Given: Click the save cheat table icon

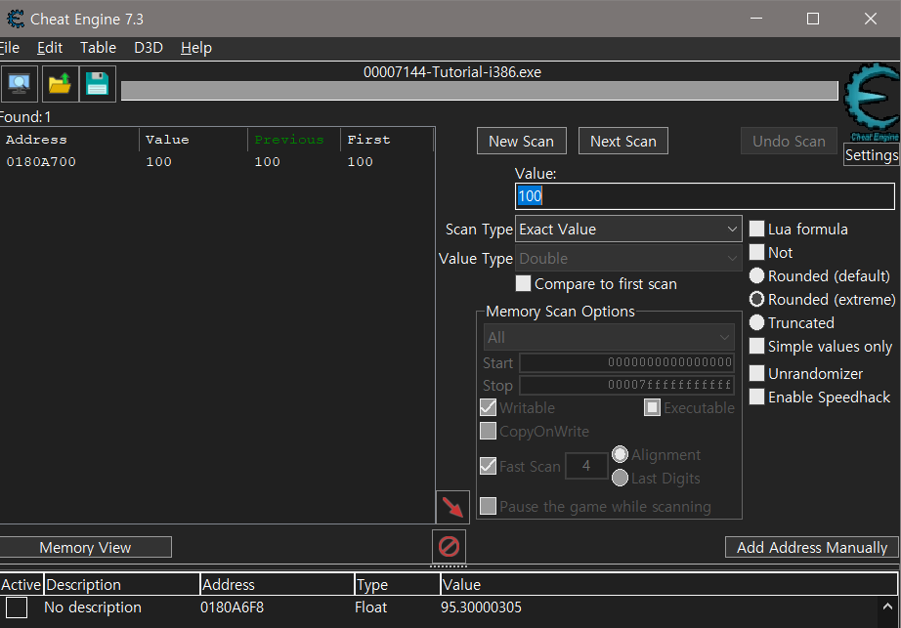Looking at the screenshot, I should click(97, 84).
